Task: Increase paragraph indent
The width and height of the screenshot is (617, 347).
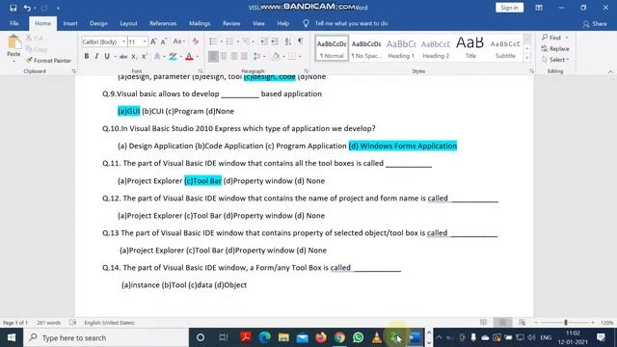Action: pos(274,41)
